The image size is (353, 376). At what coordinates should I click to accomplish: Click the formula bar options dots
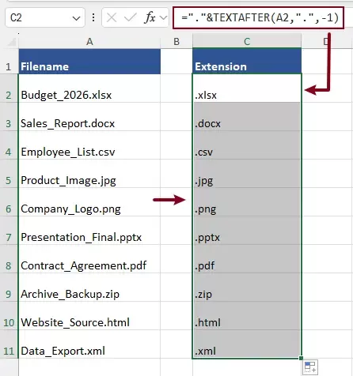click(x=93, y=17)
